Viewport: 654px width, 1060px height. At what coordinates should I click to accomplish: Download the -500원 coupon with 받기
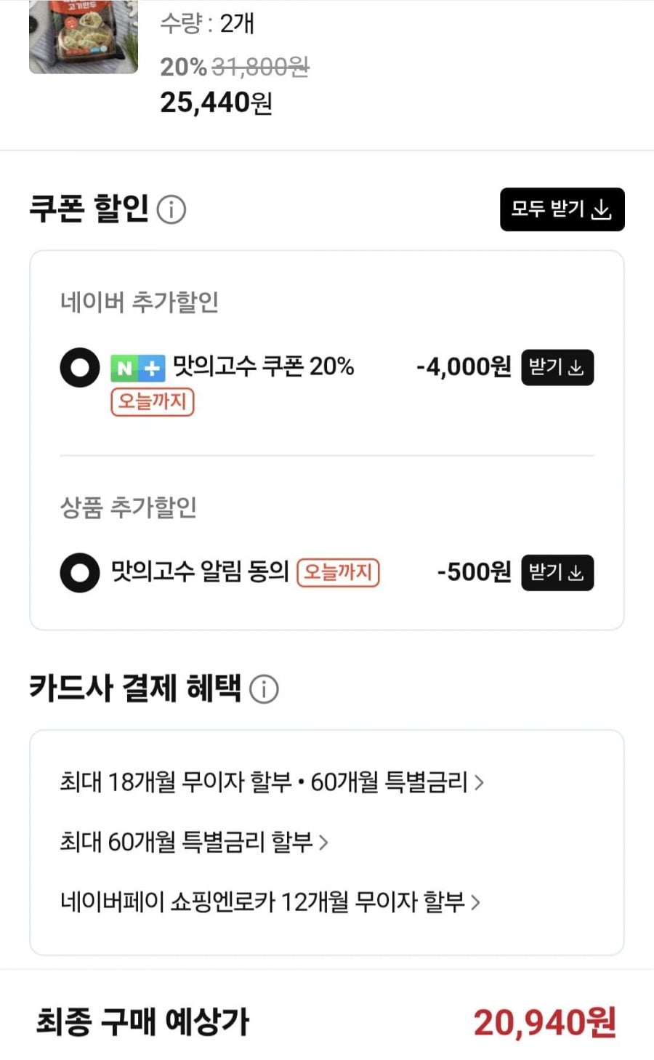(557, 572)
